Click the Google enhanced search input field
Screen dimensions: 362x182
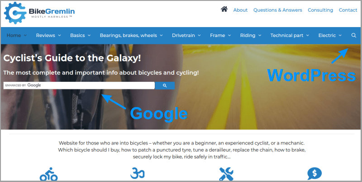click(79, 85)
